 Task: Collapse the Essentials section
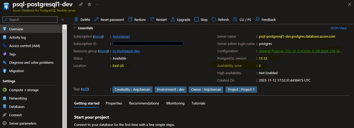point(75,28)
